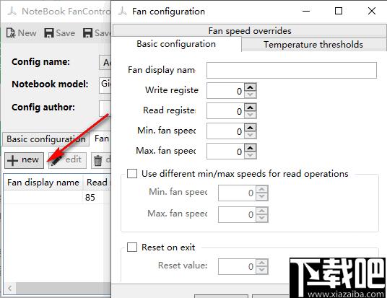Image resolution: width=387 pixels, height=298 pixels.
Task: Click the Save floppy disk icon
Action: [49, 32]
